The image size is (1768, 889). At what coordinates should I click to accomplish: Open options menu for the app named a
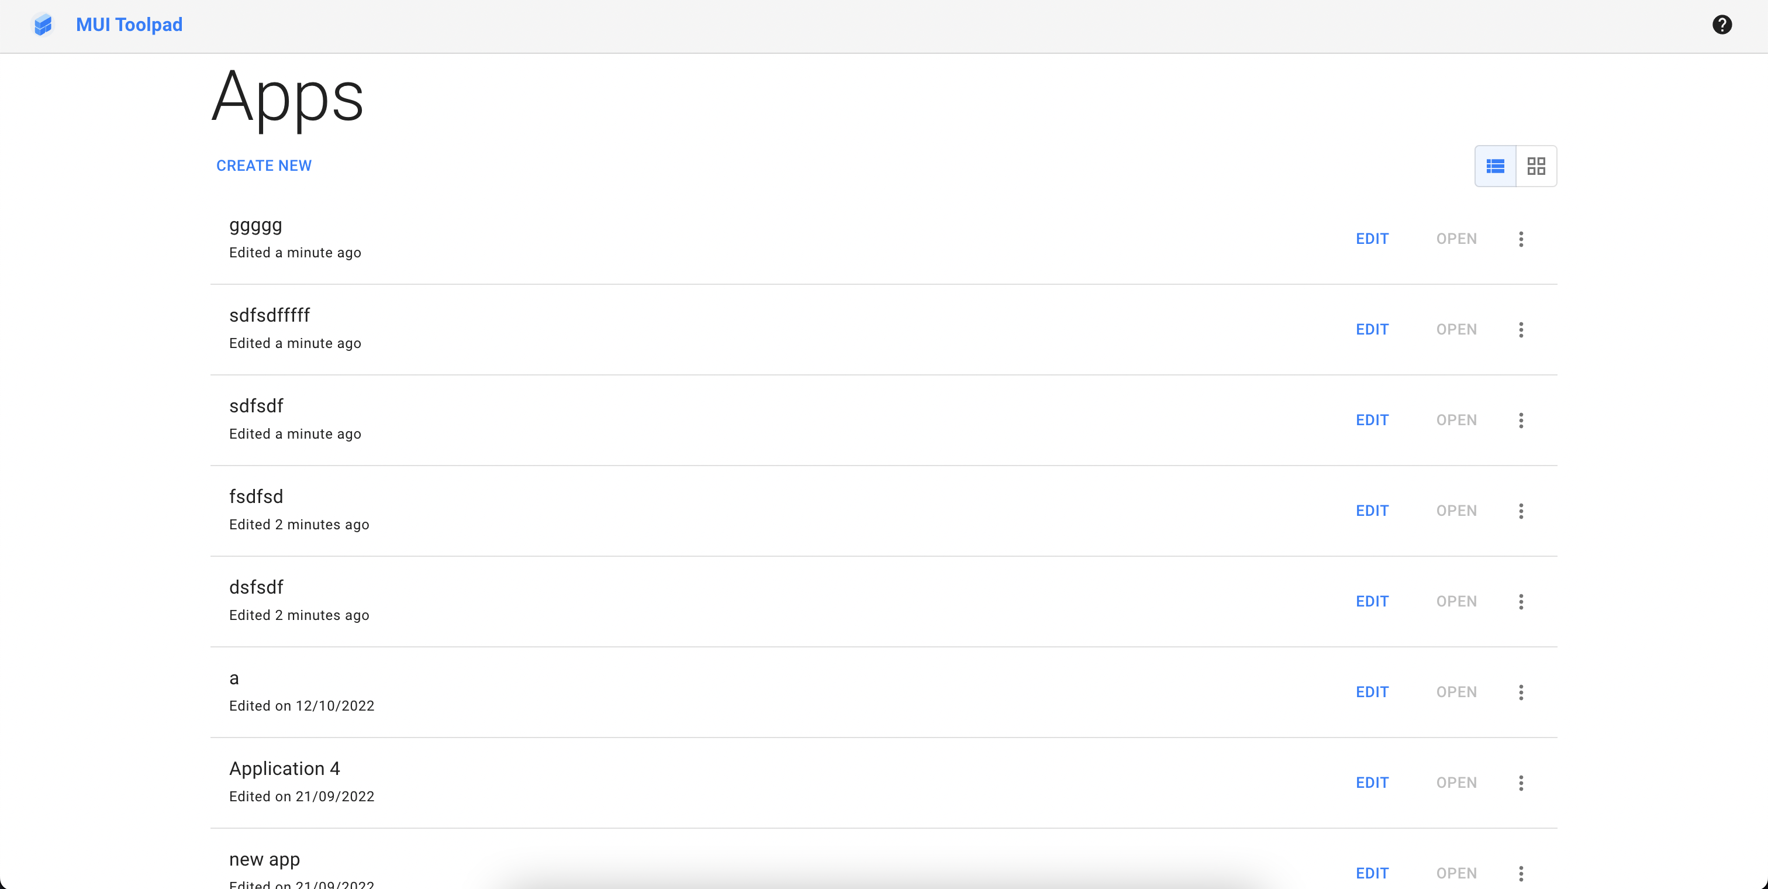click(1521, 691)
